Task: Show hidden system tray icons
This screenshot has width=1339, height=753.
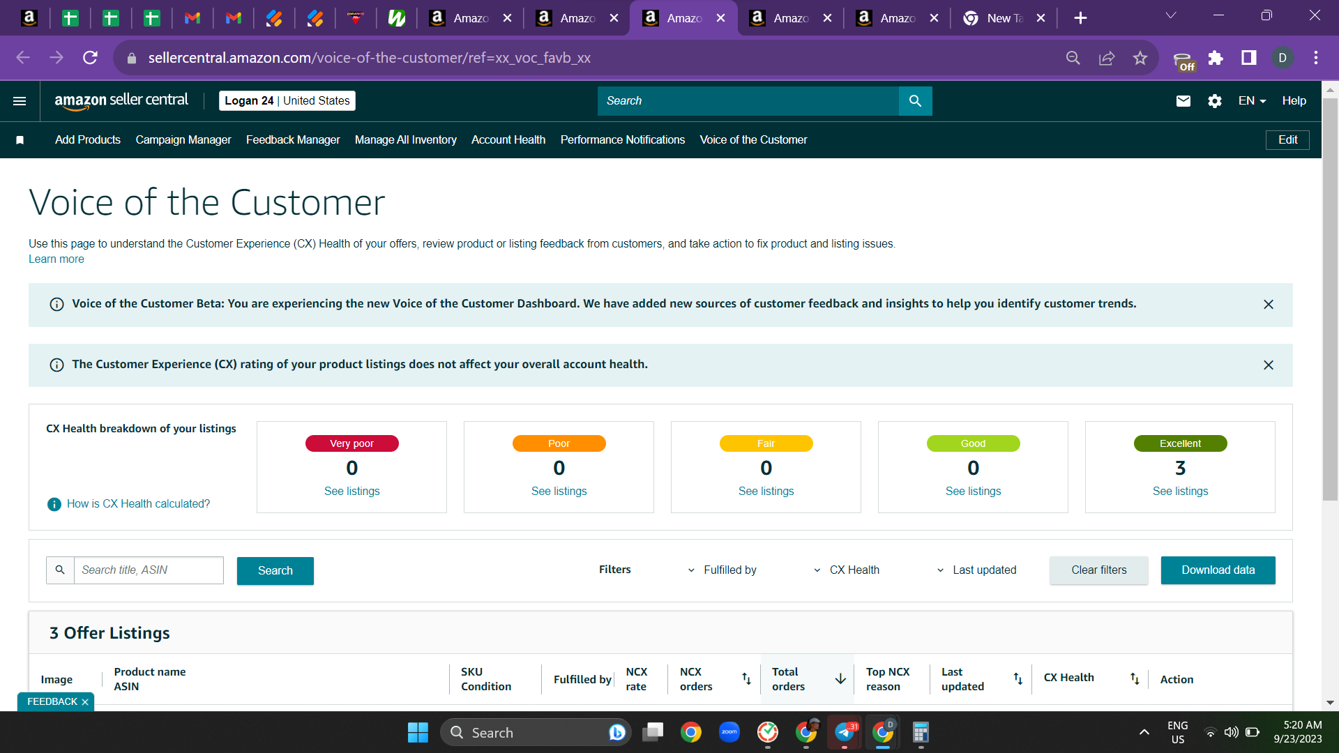Action: [1144, 732]
